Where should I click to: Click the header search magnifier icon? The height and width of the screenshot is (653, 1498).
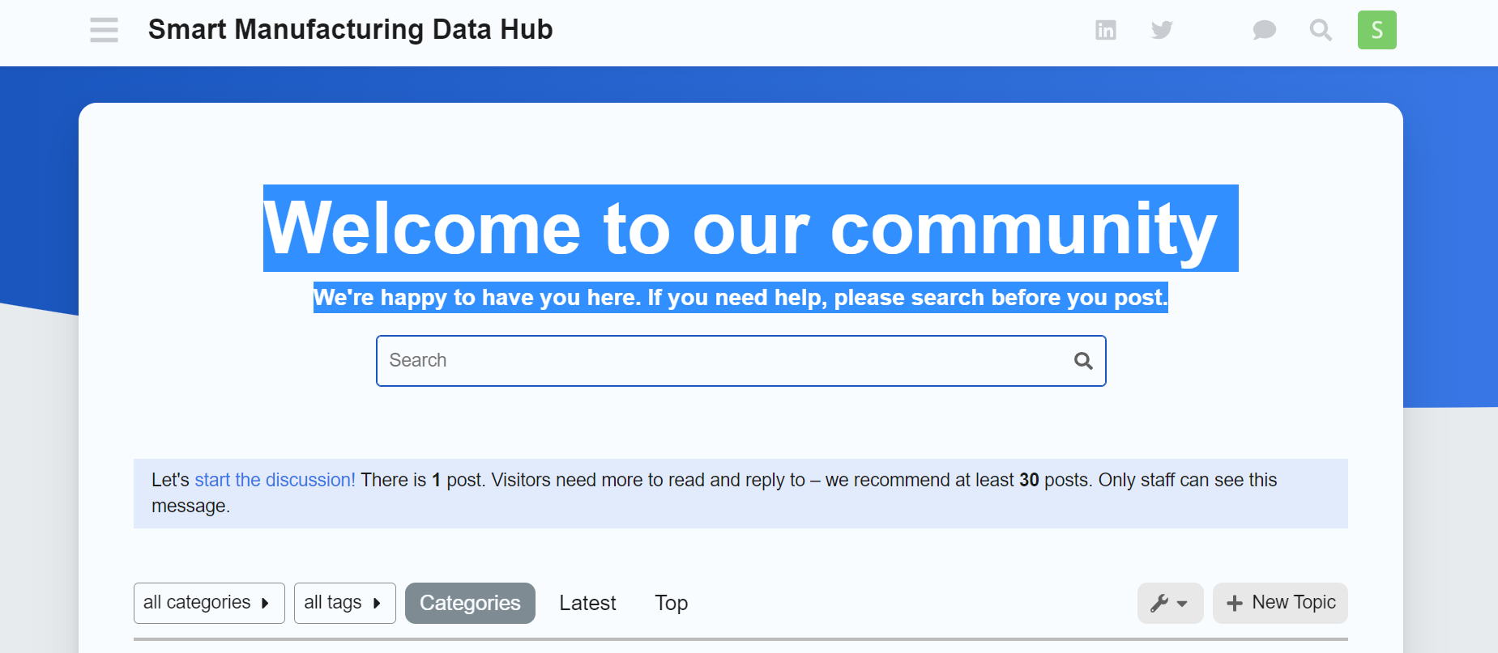(x=1321, y=30)
